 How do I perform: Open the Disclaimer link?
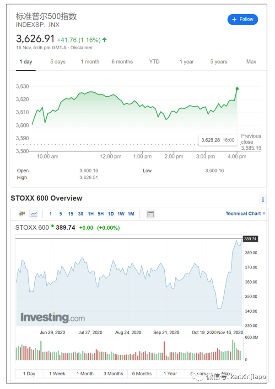tap(81, 47)
